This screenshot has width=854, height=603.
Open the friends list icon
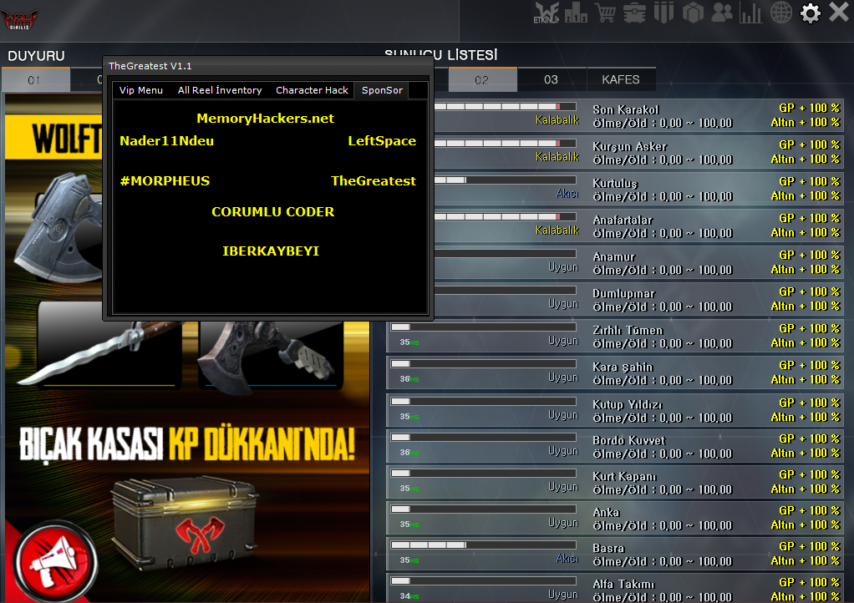pos(722,13)
